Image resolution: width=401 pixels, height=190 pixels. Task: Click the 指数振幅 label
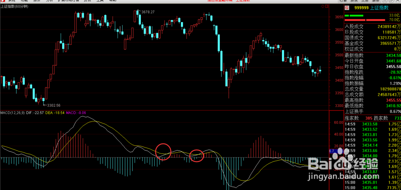click(354, 83)
